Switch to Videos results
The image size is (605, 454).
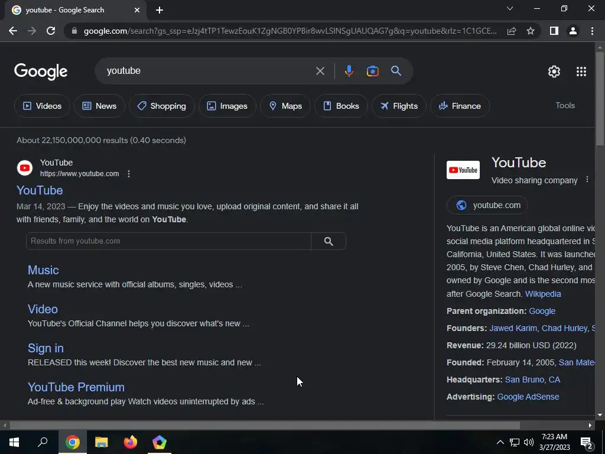coord(42,106)
